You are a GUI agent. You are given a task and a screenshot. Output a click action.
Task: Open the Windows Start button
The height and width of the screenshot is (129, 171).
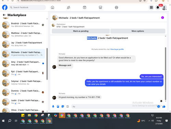point(3,121)
